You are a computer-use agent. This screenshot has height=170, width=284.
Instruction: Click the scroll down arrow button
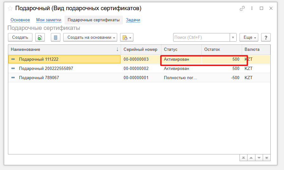coord(259,158)
